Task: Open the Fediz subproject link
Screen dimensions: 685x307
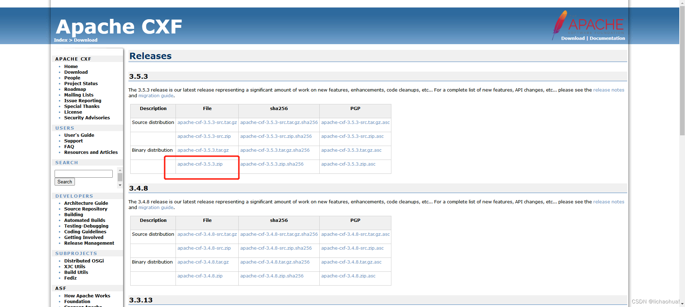Action: (x=70, y=278)
